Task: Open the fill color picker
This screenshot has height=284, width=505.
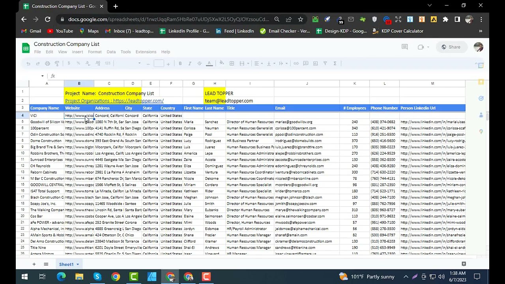Action: (222, 63)
